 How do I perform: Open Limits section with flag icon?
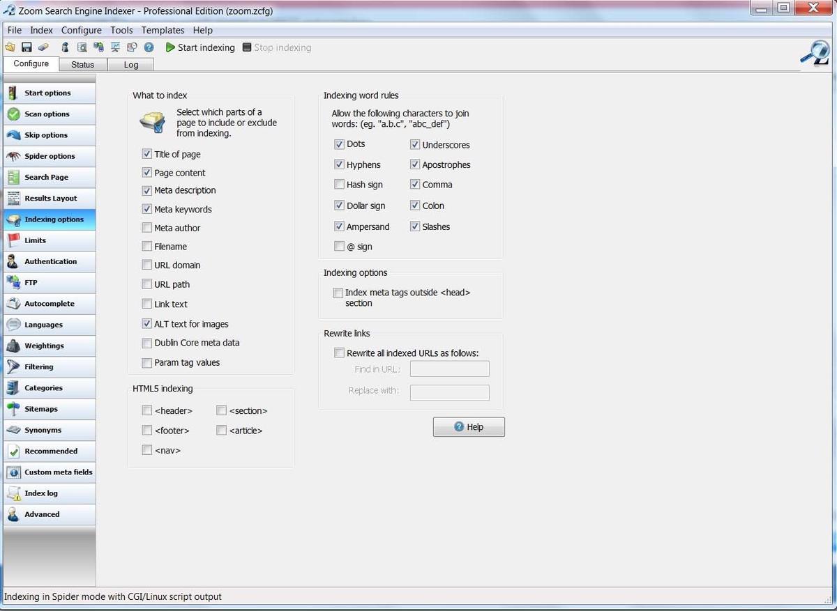click(50, 240)
